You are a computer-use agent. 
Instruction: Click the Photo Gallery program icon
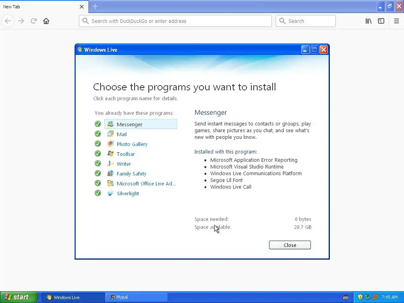tap(110, 144)
